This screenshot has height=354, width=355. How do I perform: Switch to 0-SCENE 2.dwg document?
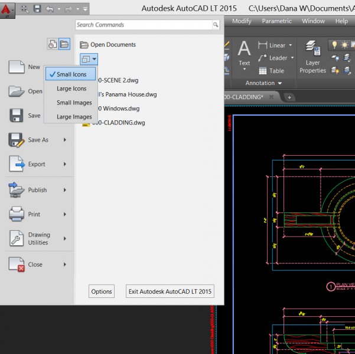118,80
